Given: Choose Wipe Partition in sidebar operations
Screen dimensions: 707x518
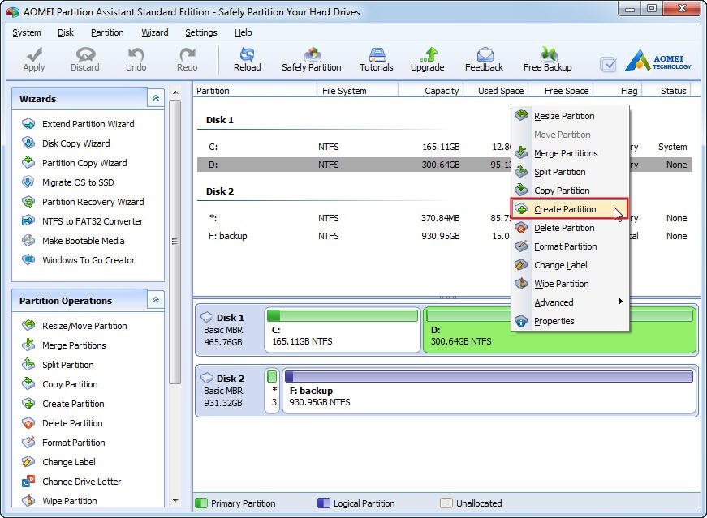Looking at the screenshot, I should pyautogui.click(x=59, y=500).
